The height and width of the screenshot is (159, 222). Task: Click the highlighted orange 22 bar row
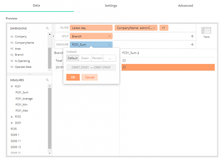(168, 67)
